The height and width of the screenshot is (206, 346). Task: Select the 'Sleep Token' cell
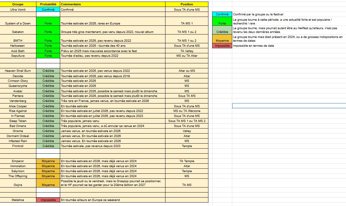tap(18, 121)
